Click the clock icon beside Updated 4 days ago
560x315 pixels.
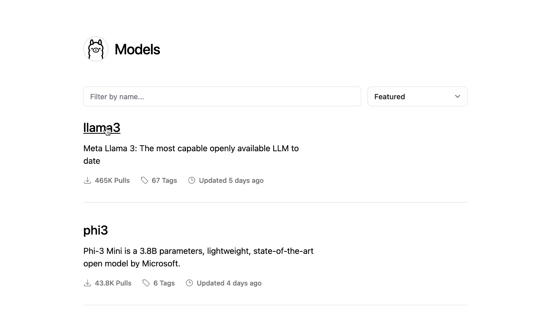[x=189, y=283]
